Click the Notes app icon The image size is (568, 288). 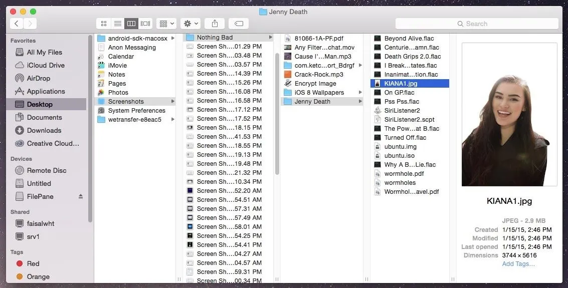click(x=101, y=75)
